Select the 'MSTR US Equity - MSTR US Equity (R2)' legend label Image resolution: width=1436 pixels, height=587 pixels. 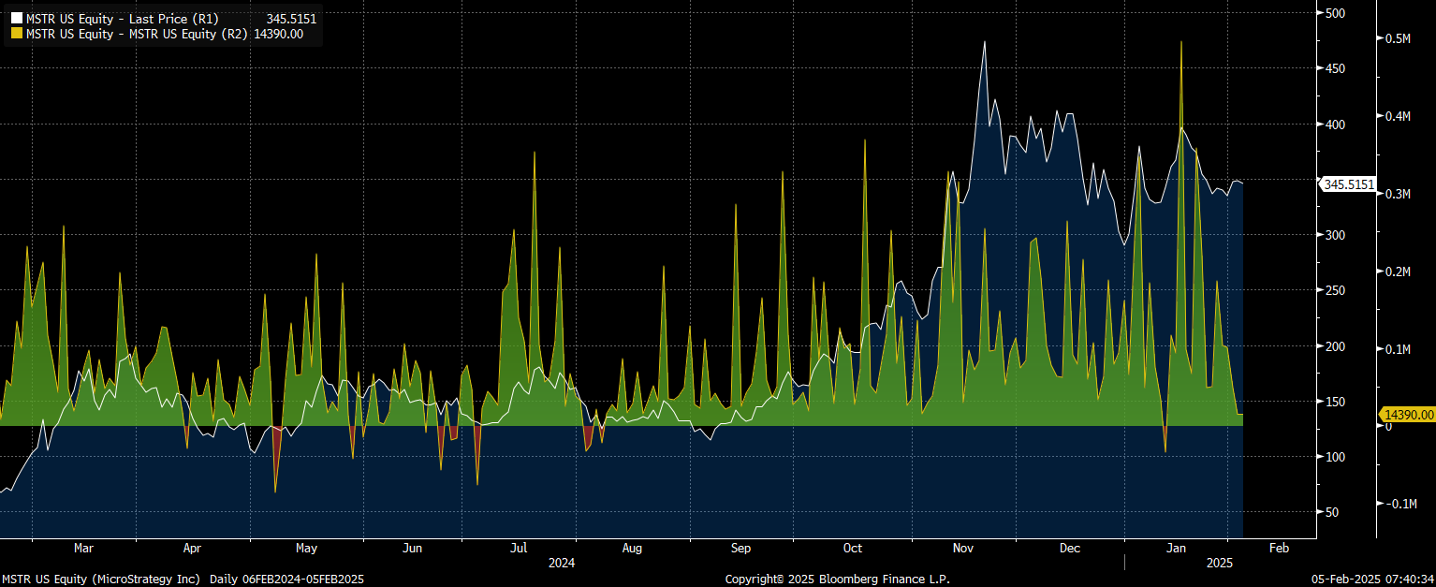(x=138, y=34)
